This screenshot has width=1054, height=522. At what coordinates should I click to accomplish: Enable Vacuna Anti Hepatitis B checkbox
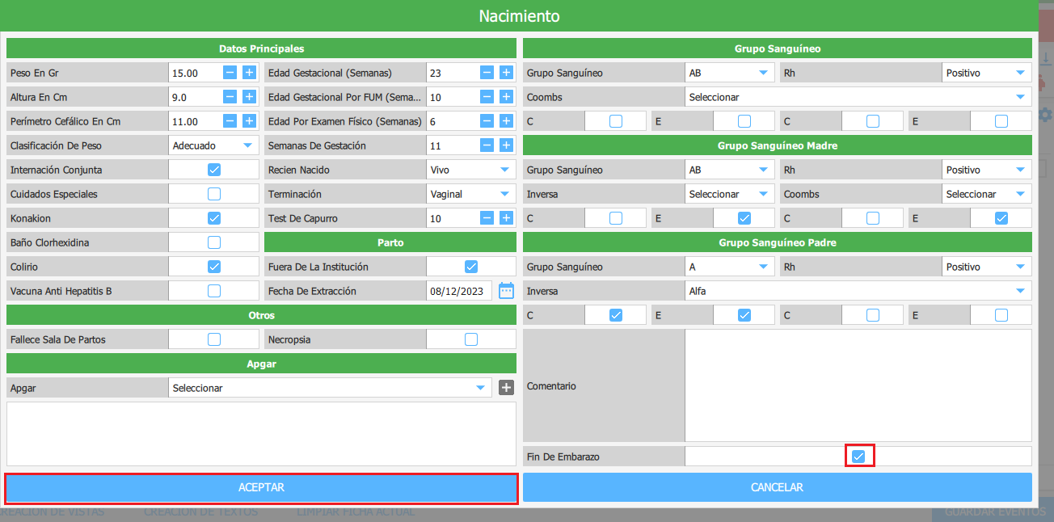click(x=214, y=291)
